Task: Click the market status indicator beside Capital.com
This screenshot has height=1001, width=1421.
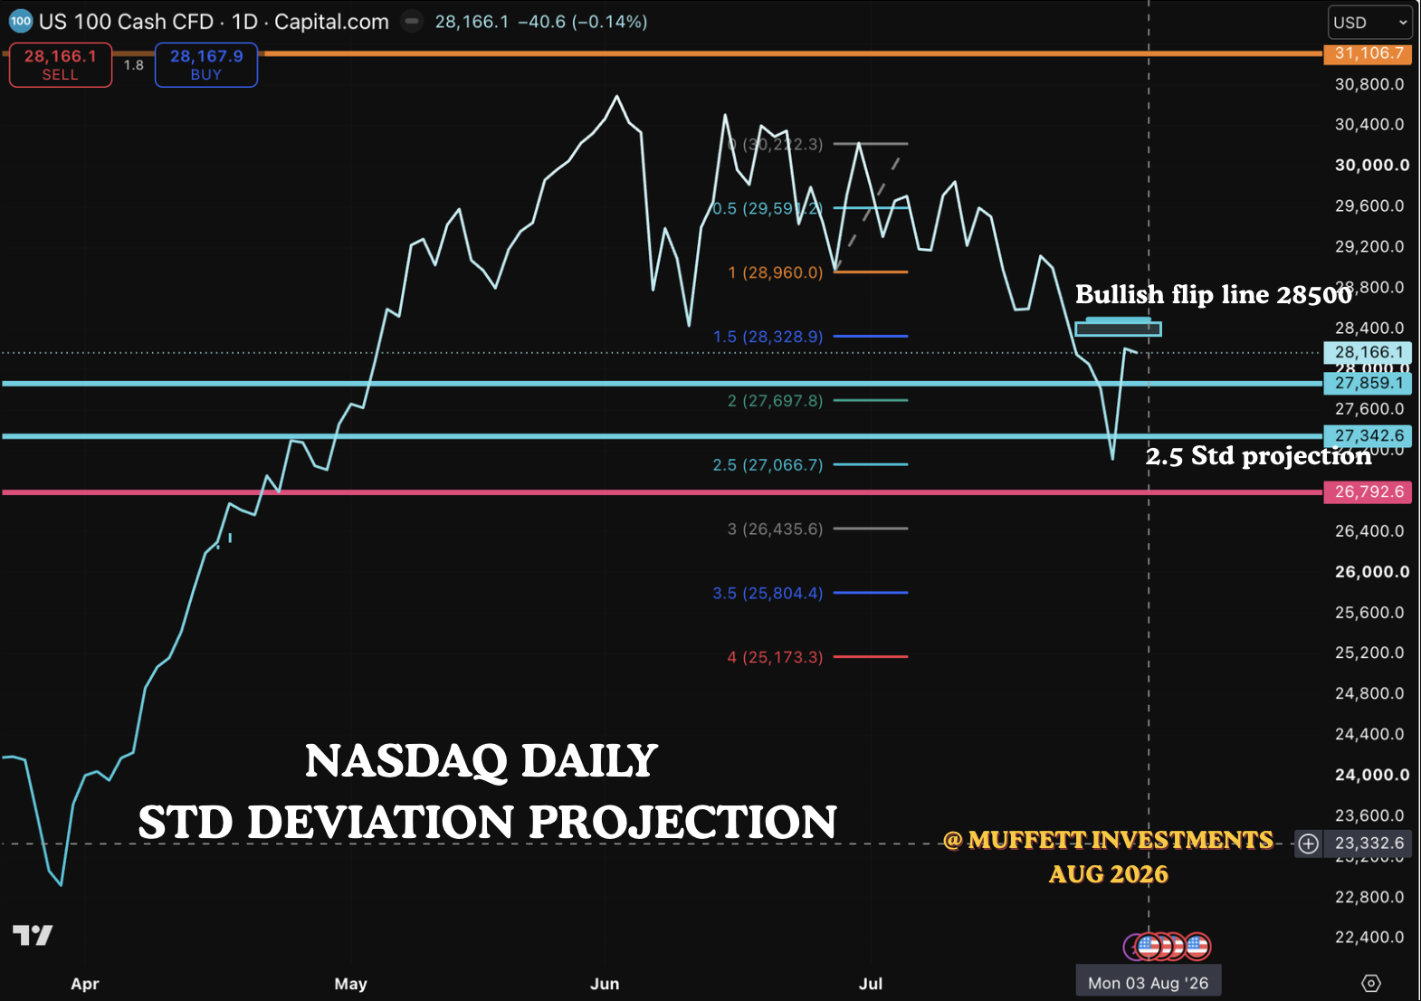Action: 412,21
